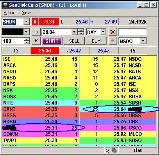Click the 26.04 price input field
159x155 pixels.
pyautogui.click(x=57, y=32)
